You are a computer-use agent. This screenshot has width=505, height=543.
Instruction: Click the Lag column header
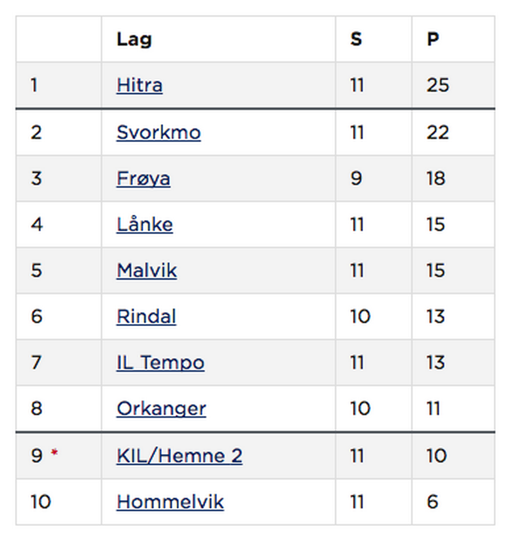134,39
